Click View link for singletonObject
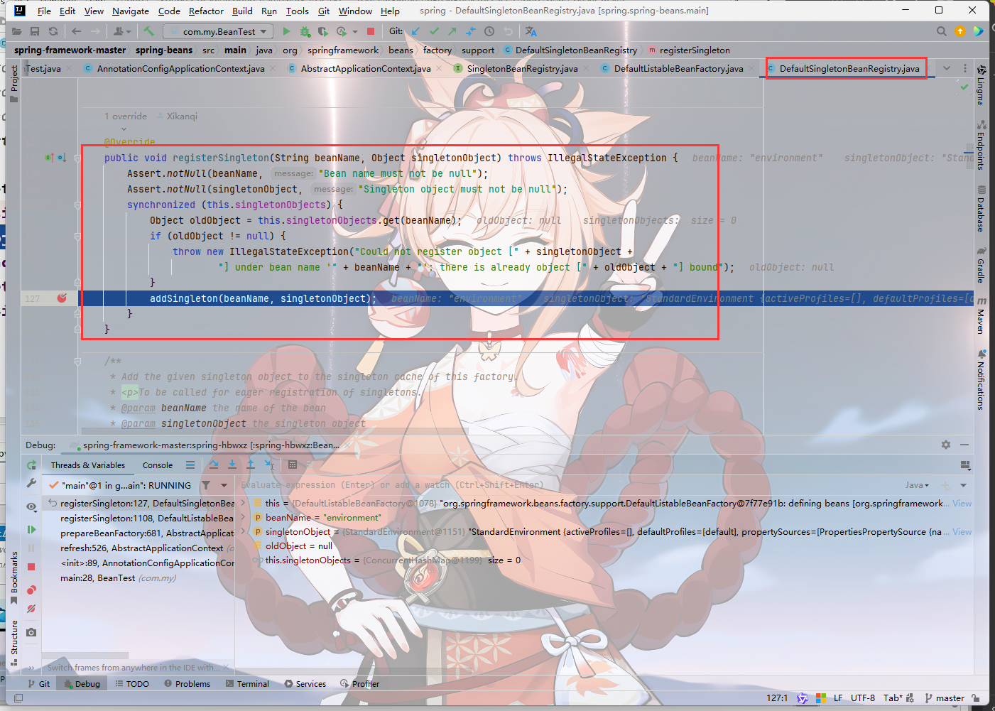Viewport: 995px width, 711px height. pyautogui.click(x=962, y=531)
